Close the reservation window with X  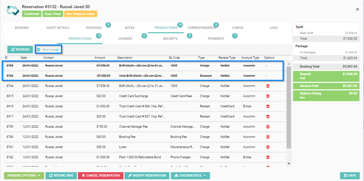pyautogui.click(x=357, y=10)
